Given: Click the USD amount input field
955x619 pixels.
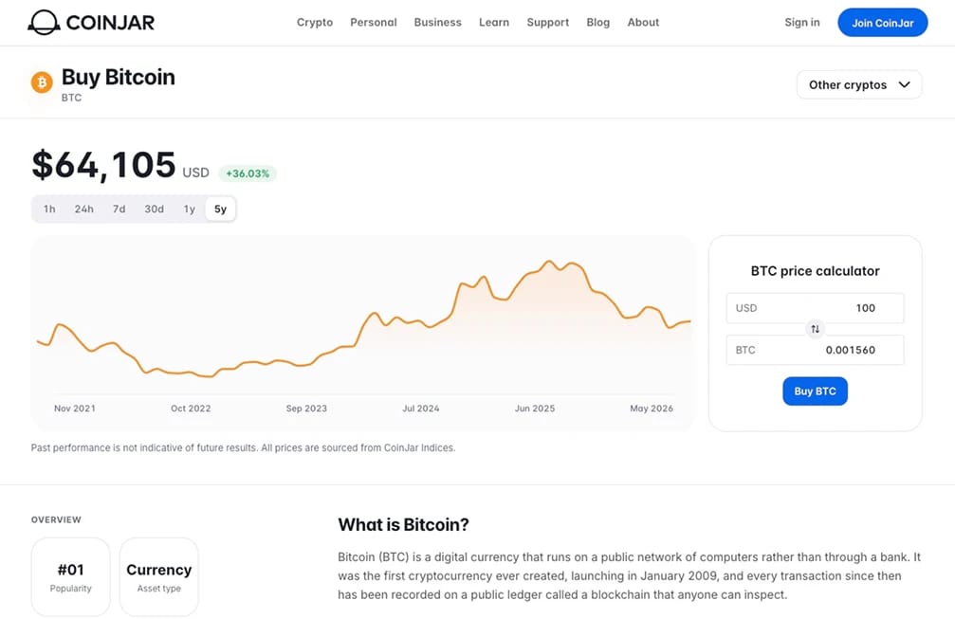Looking at the screenshot, I should [815, 308].
